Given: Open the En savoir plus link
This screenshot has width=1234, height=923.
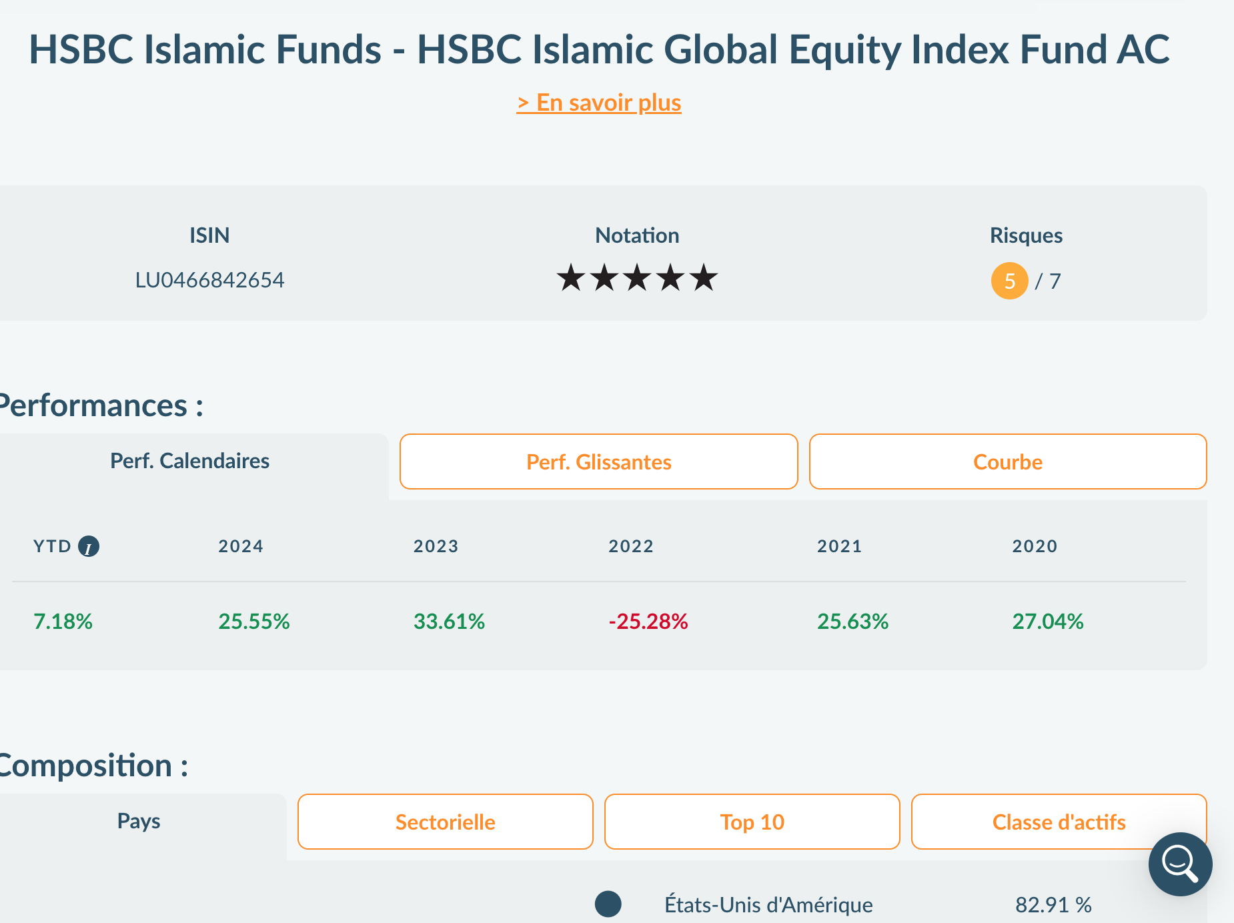Looking at the screenshot, I should coord(599,103).
